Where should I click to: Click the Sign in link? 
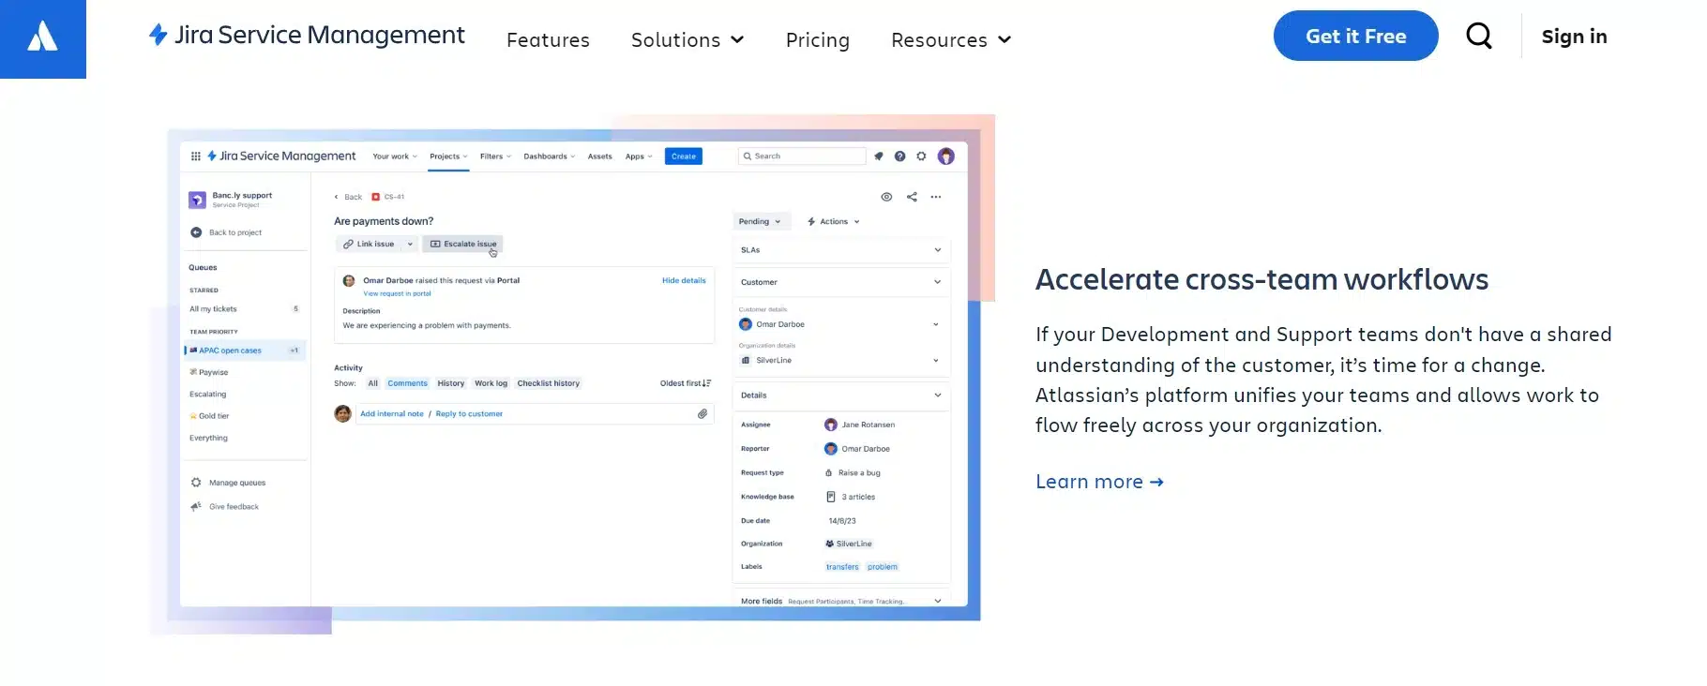click(1574, 37)
